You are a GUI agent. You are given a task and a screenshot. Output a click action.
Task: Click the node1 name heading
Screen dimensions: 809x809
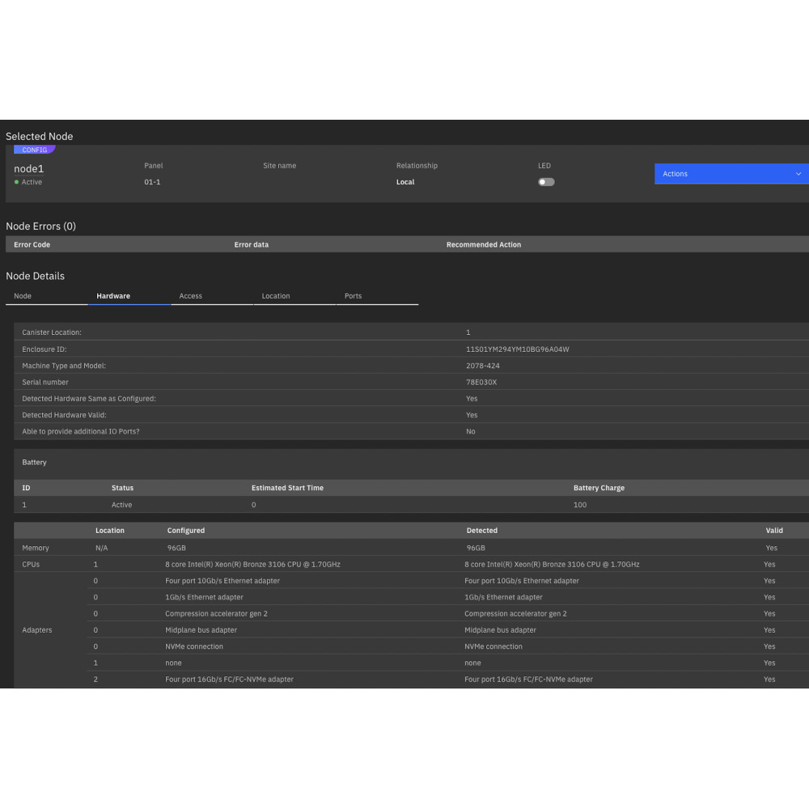[29, 168]
